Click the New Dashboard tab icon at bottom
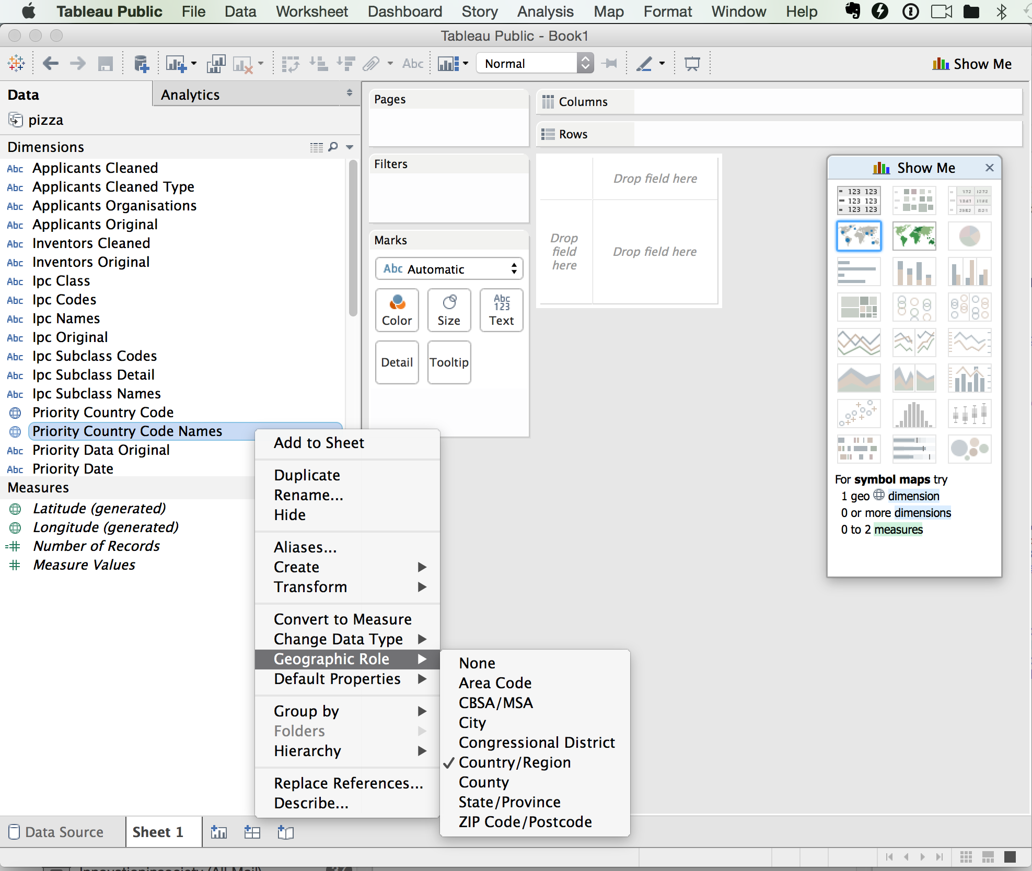The width and height of the screenshot is (1032, 871). 252,832
